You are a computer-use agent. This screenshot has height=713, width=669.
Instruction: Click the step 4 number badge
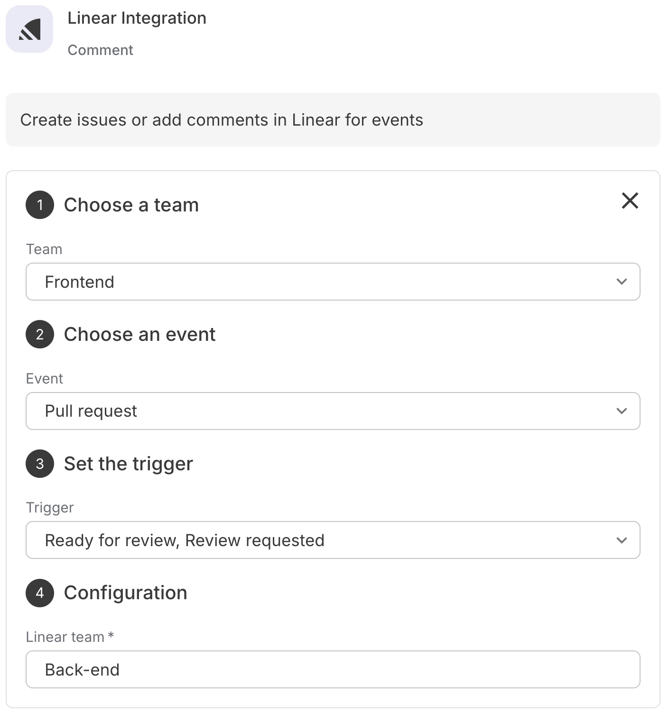(40, 593)
